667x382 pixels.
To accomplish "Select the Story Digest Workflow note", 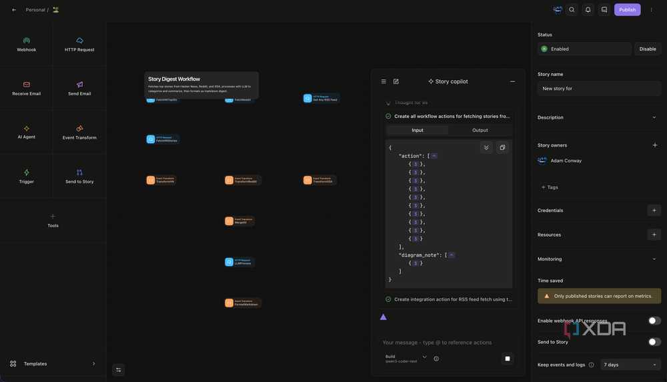I will 201,85.
